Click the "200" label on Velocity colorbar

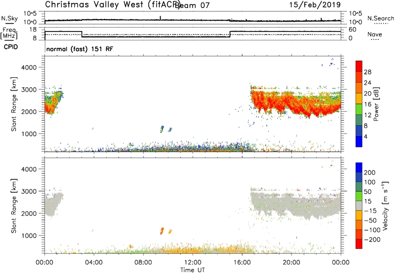370,172
